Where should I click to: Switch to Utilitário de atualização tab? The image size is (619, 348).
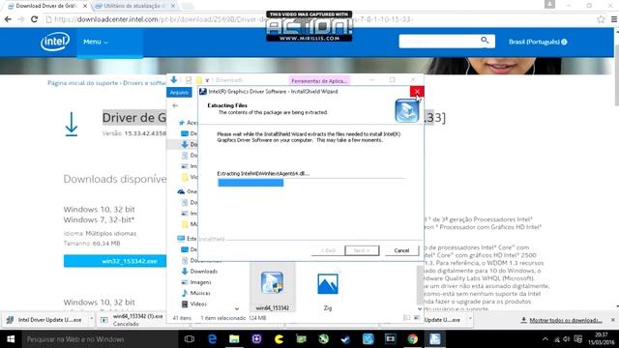click(x=135, y=6)
